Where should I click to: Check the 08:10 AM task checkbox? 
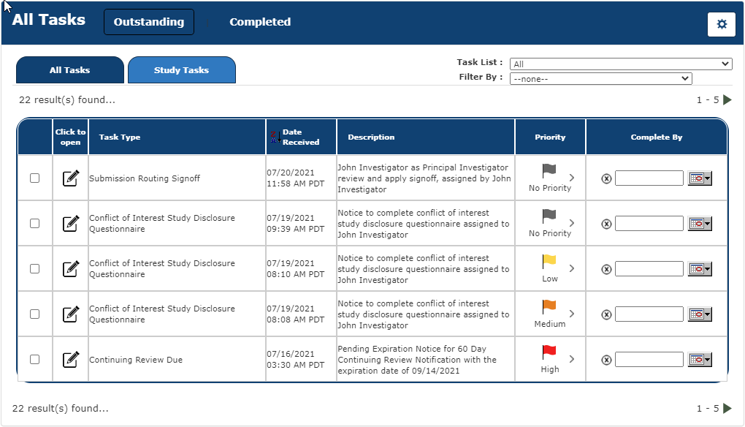click(x=34, y=268)
